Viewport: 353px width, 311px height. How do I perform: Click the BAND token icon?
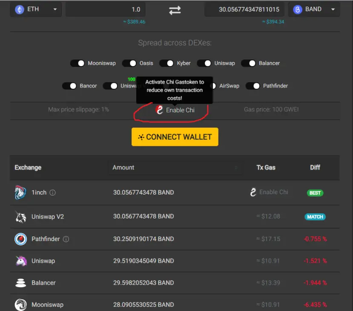tap(297, 9)
